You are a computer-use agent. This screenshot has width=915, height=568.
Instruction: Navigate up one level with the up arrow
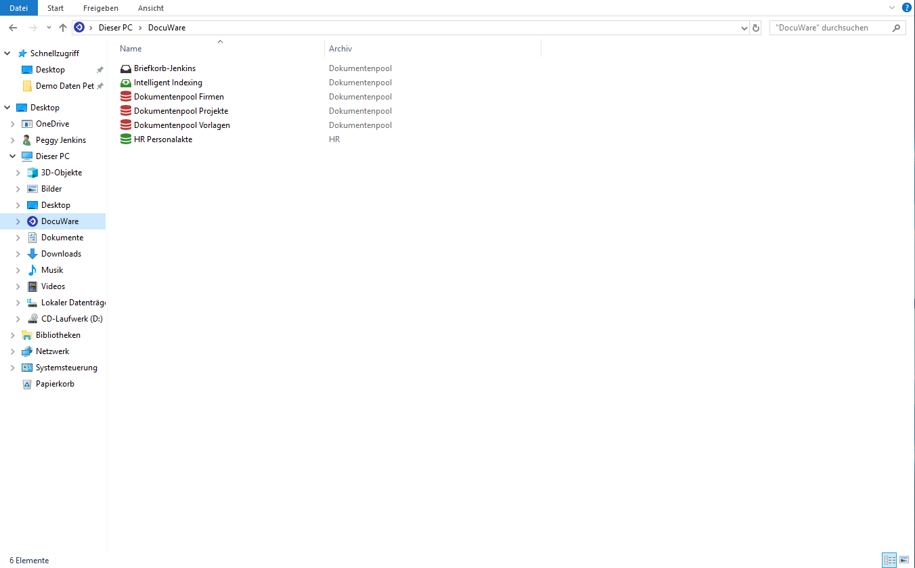coord(62,27)
